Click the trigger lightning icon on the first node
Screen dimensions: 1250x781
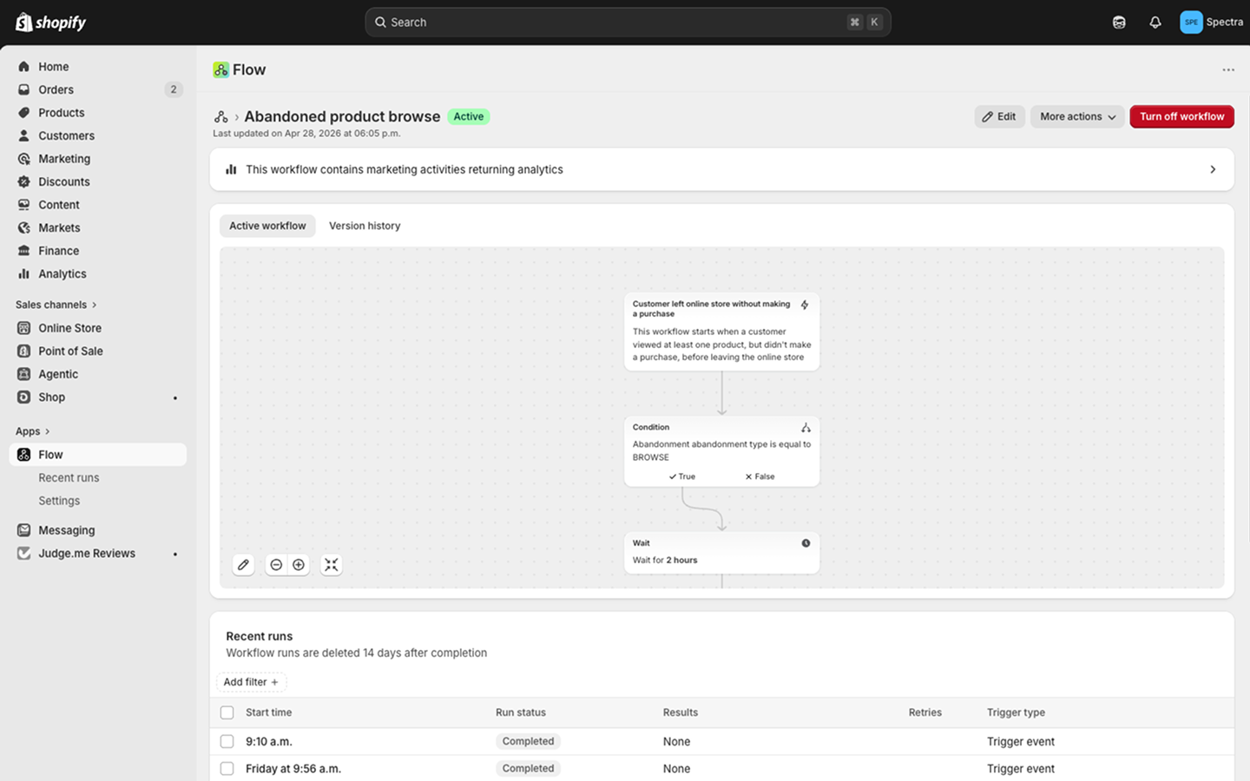point(805,305)
